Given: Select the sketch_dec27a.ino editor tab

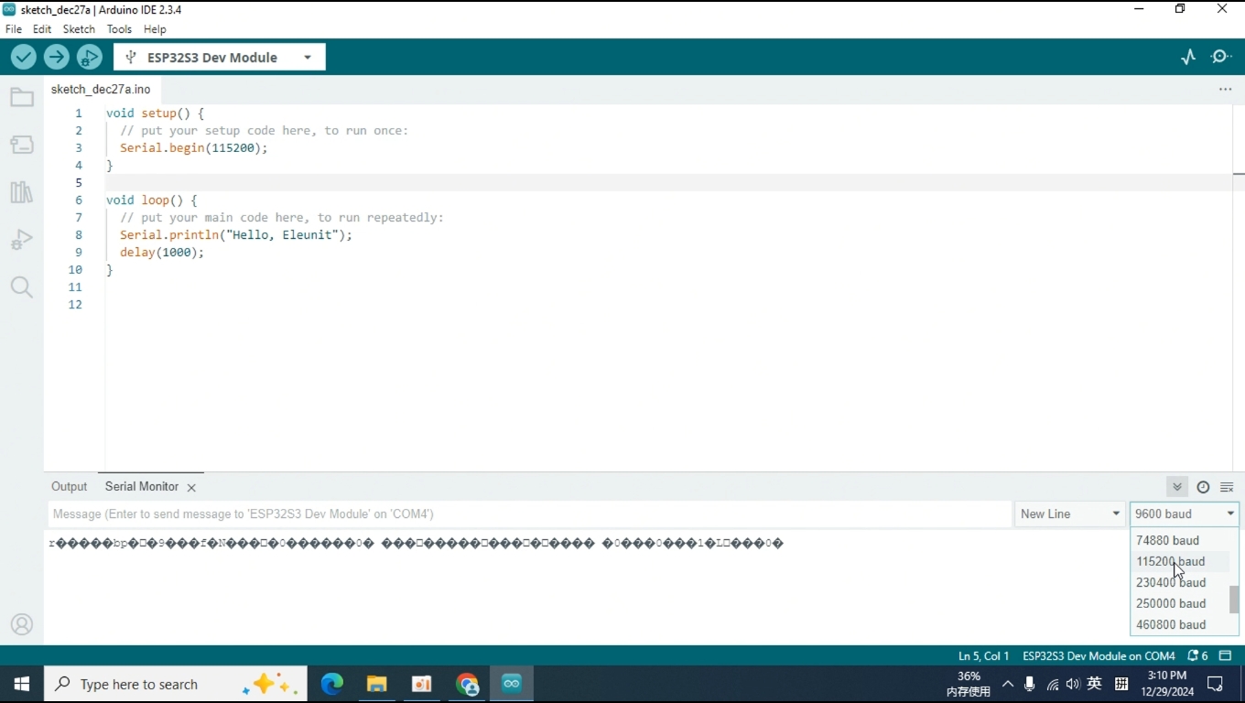Looking at the screenshot, I should 101,90.
